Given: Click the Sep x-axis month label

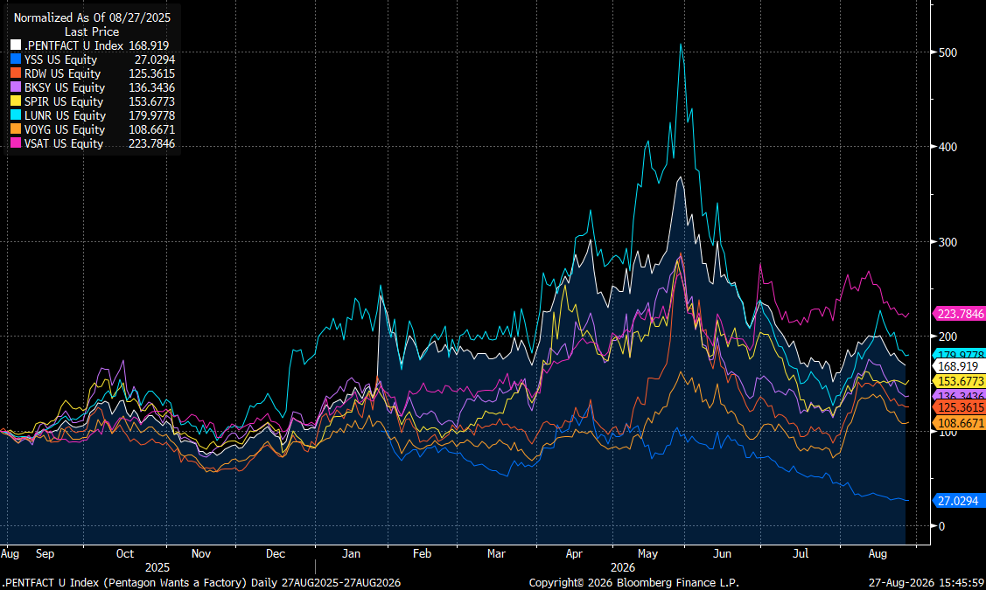Looking at the screenshot, I should [45, 553].
